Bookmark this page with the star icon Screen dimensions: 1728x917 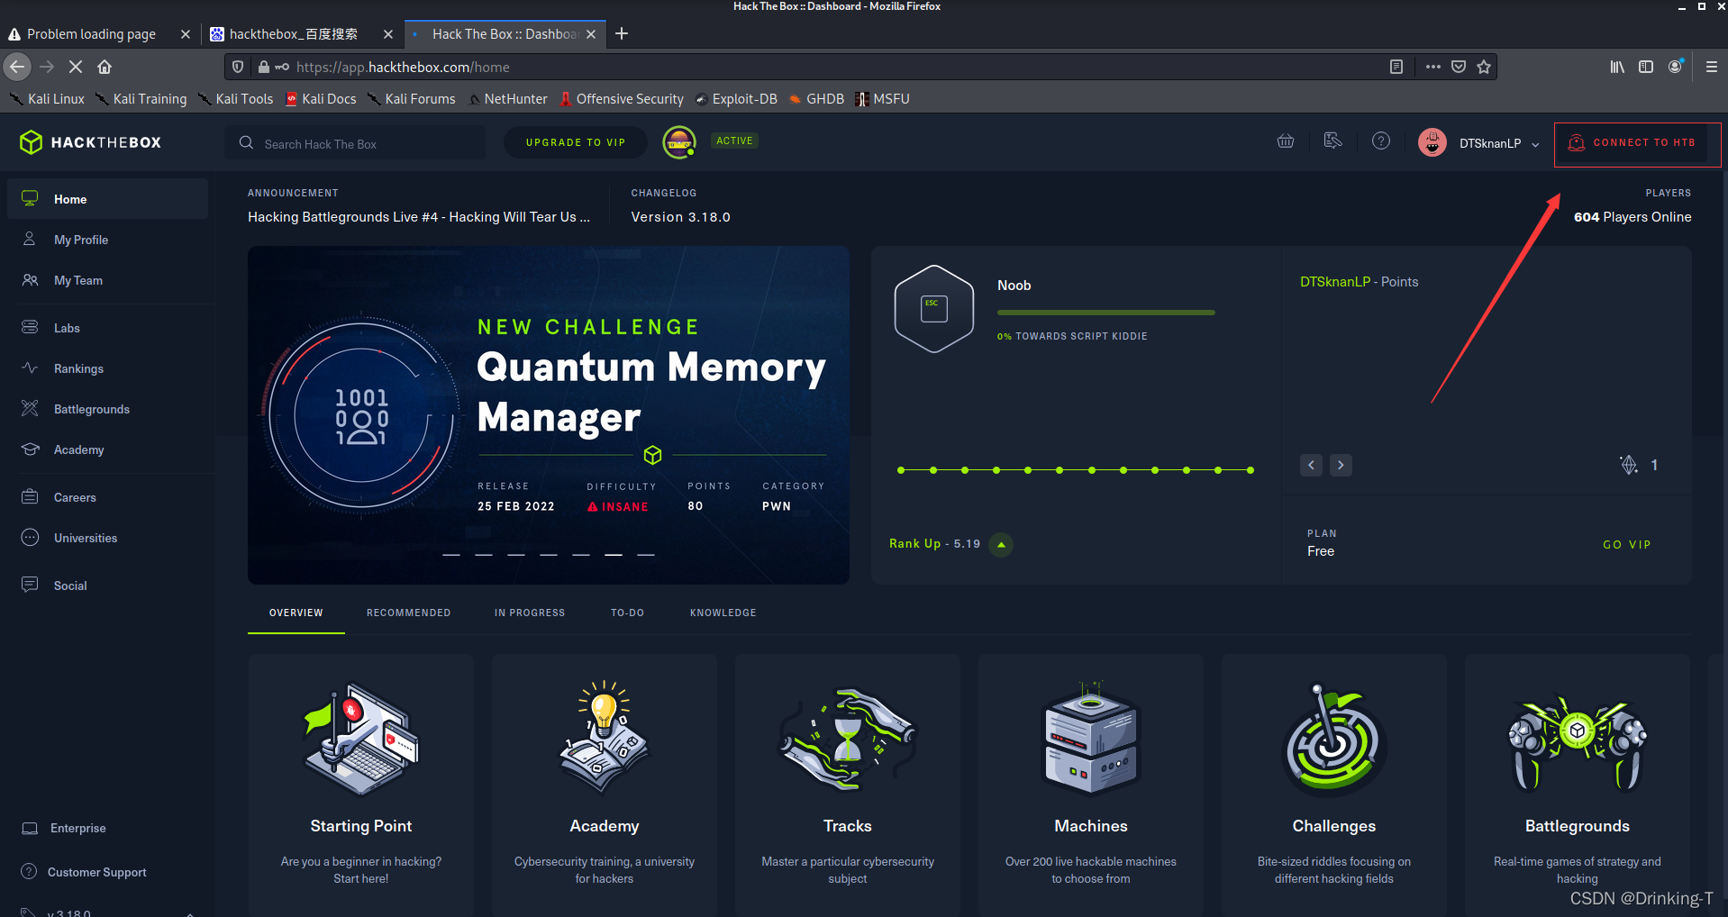[x=1484, y=67]
